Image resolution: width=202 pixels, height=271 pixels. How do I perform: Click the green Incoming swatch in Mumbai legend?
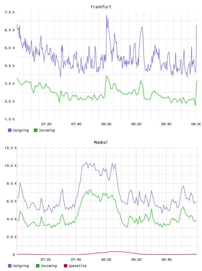tap(38, 266)
